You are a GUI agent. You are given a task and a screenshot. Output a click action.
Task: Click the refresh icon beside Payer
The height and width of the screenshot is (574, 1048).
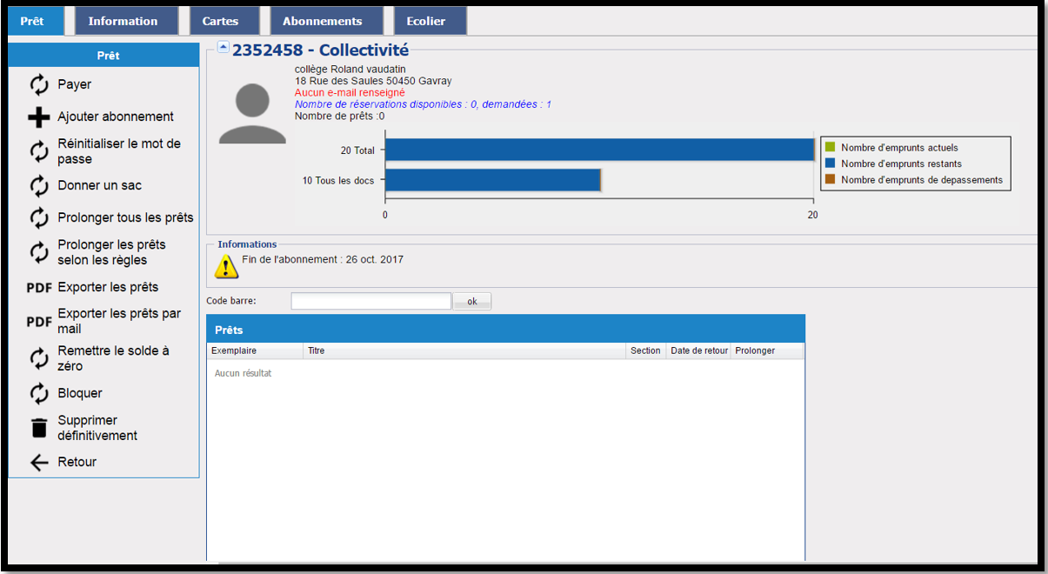coord(39,84)
